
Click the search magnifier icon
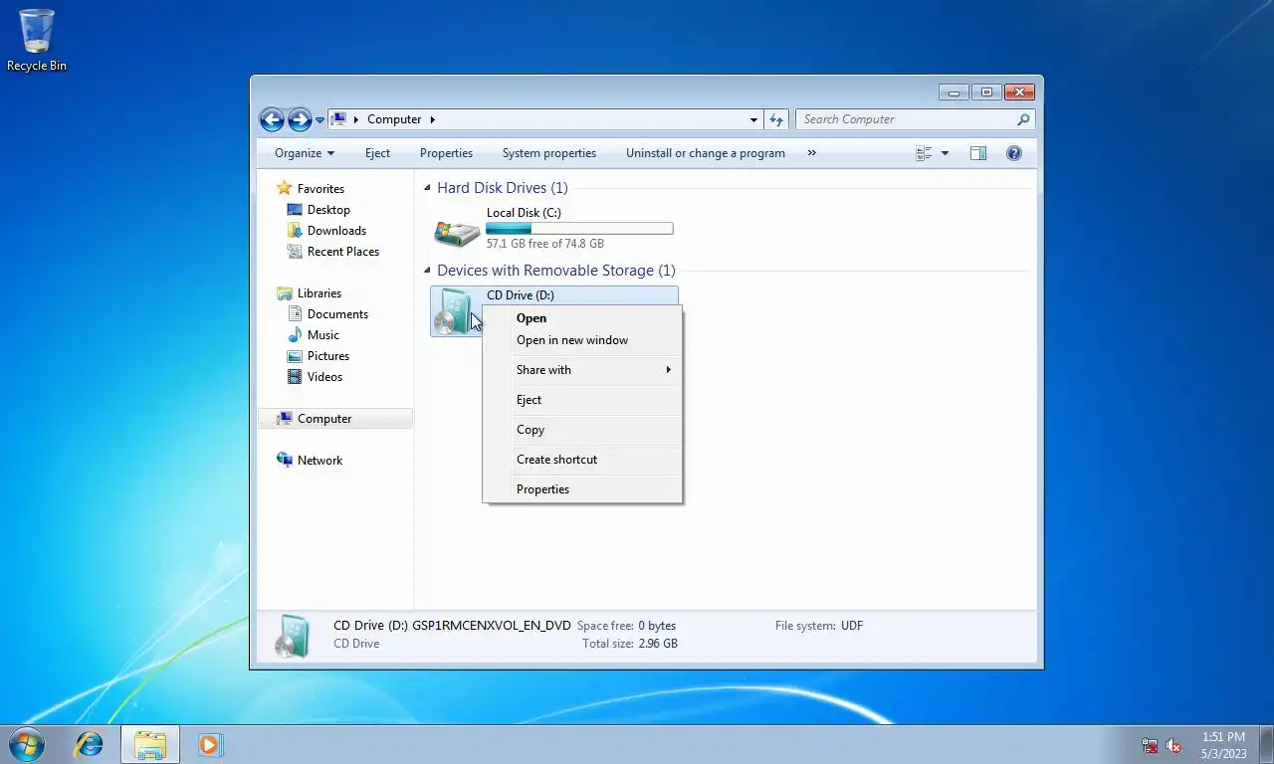(1023, 119)
